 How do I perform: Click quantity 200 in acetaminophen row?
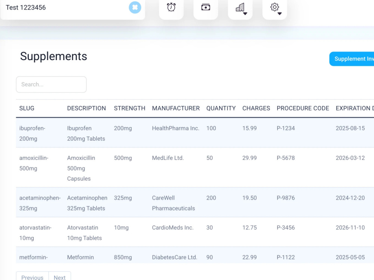tap(211, 198)
